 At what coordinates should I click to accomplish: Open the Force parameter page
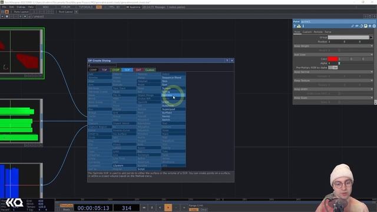click(x=328, y=32)
